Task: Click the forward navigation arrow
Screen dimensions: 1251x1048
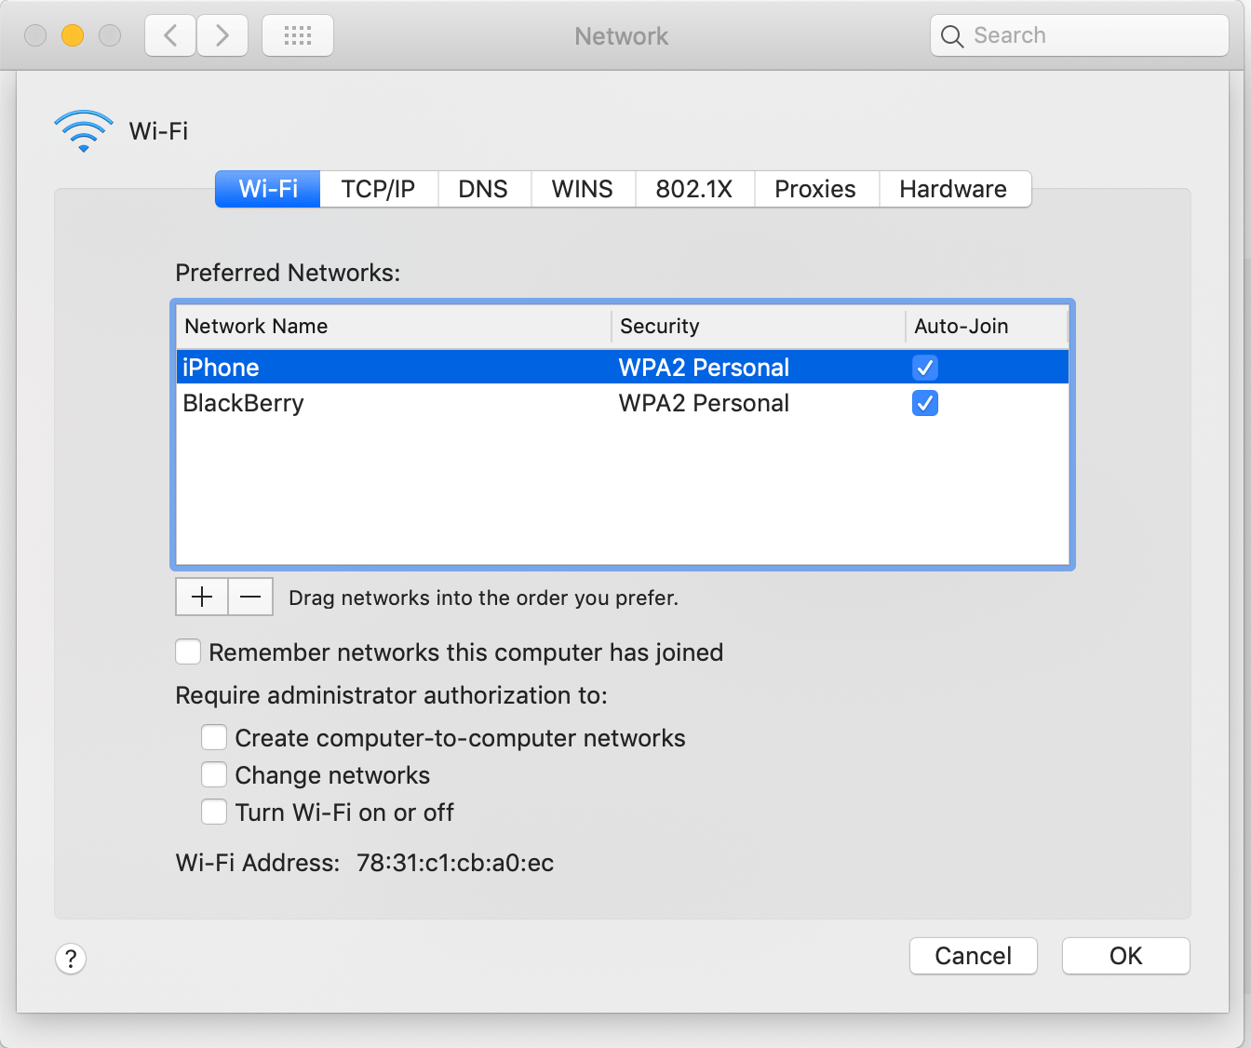Action: pyautogui.click(x=222, y=34)
